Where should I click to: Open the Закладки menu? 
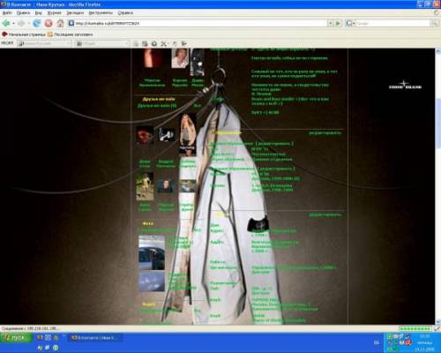click(x=75, y=12)
